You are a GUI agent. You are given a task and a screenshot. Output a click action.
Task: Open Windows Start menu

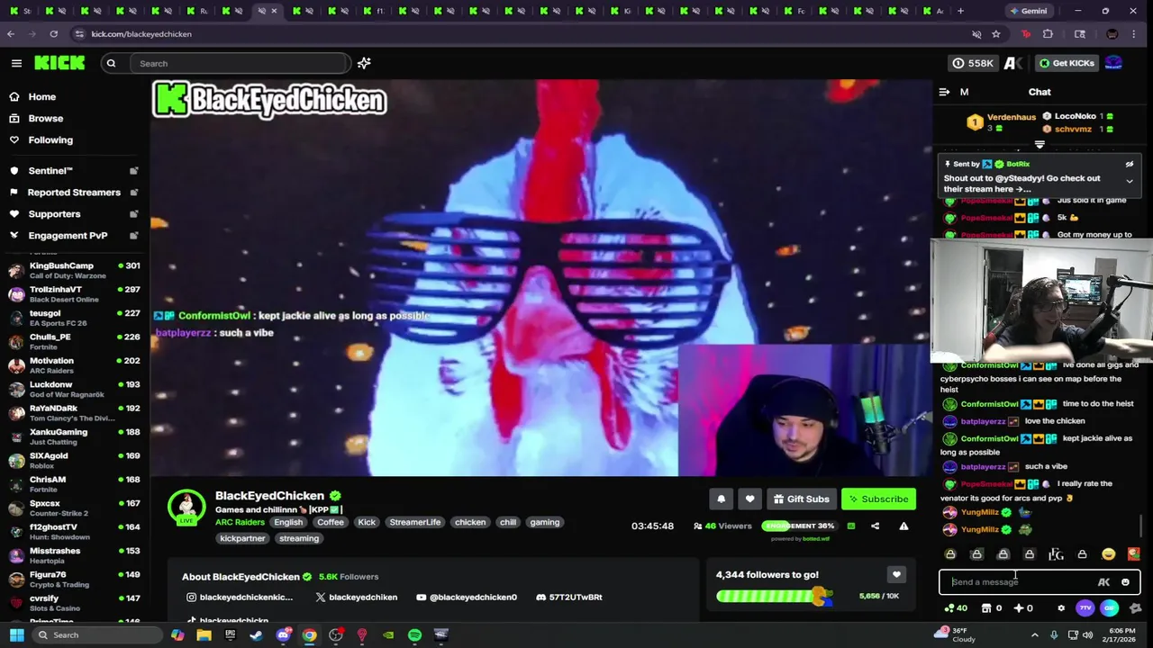(16, 635)
